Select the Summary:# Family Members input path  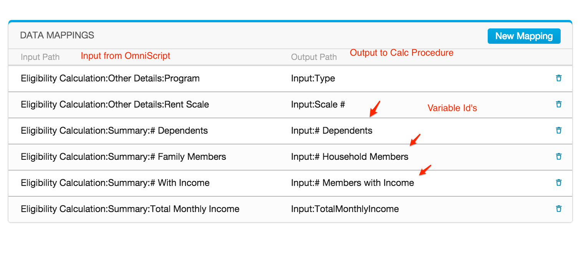(x=123, y=157)
